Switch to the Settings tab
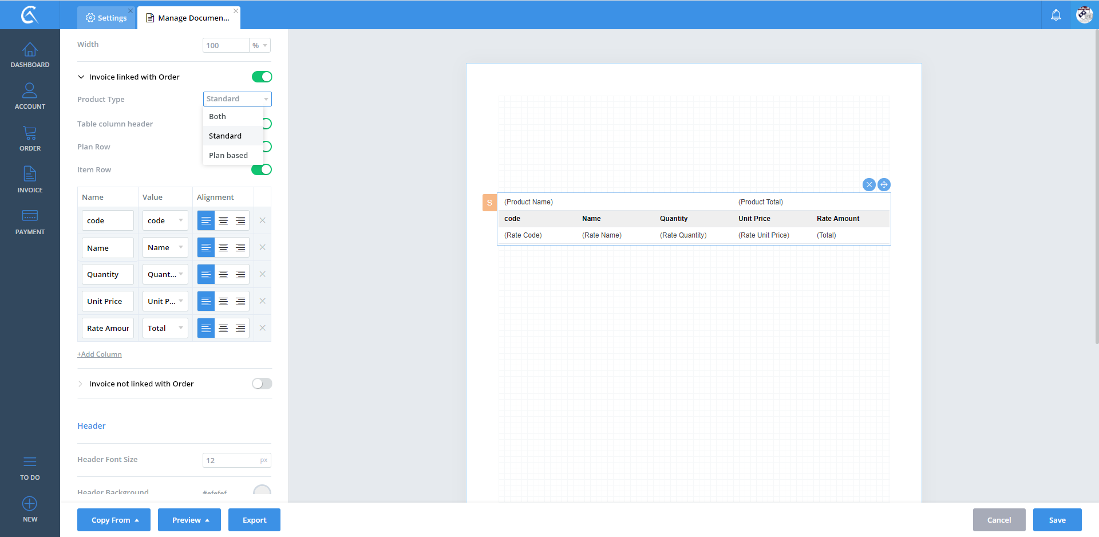Screen dimensions: 1099x537 [x=106, y=18]
